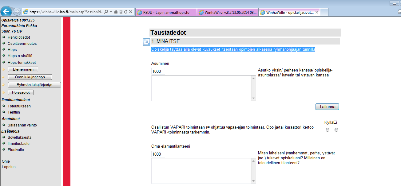Click Oma elämäntilanteeni character count field
This screenshot has width=401, height=186.
158,154
